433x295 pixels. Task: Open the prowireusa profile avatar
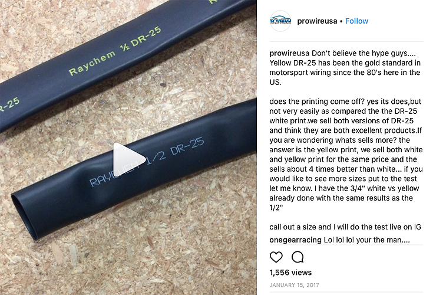point(280,21)
